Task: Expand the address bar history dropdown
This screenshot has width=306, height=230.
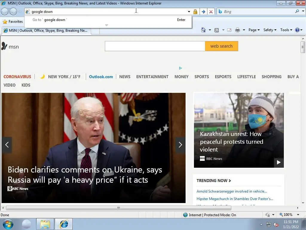Action: pos(189,12)
